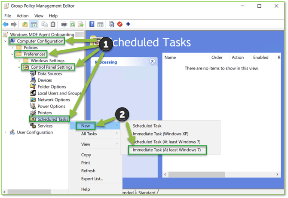Click the Up One Level folder icon
The width and height of the screenshot is (288, 198).
(25, 24)
